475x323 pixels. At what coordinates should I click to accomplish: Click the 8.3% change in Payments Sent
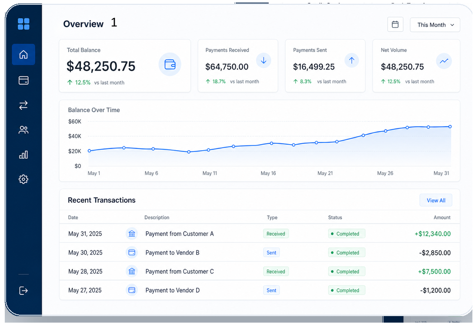point(306,81)
